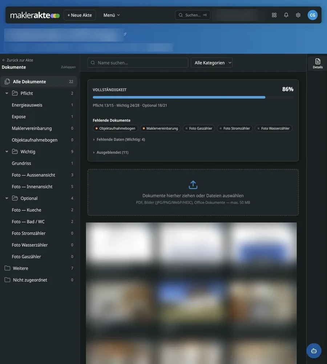Open the Menü dropdown
The width and height of the screenshot is (327, 364).
click(x=112, y=15)
